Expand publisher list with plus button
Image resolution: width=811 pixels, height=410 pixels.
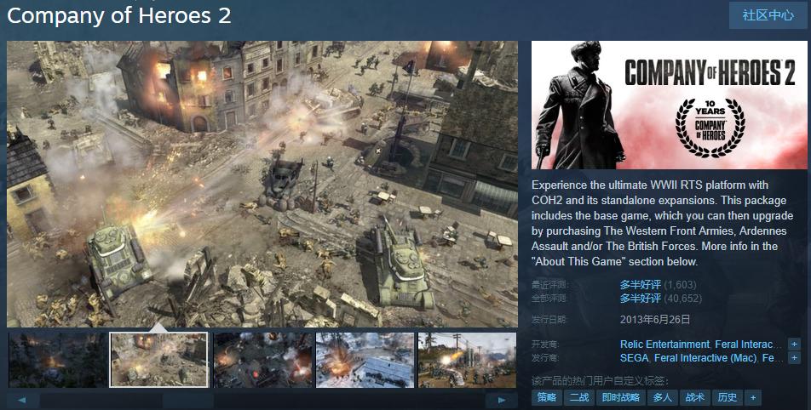[794, 358]
